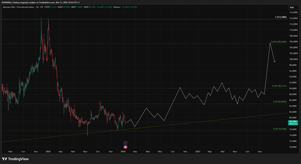The width and height of the screenshot is (301, 164).
Task: Click the white arrow tip of the forecast line
Action: (275, 62)
